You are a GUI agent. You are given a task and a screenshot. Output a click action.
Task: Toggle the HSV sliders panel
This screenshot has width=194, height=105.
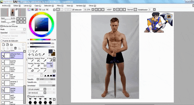tap(36, 10)
